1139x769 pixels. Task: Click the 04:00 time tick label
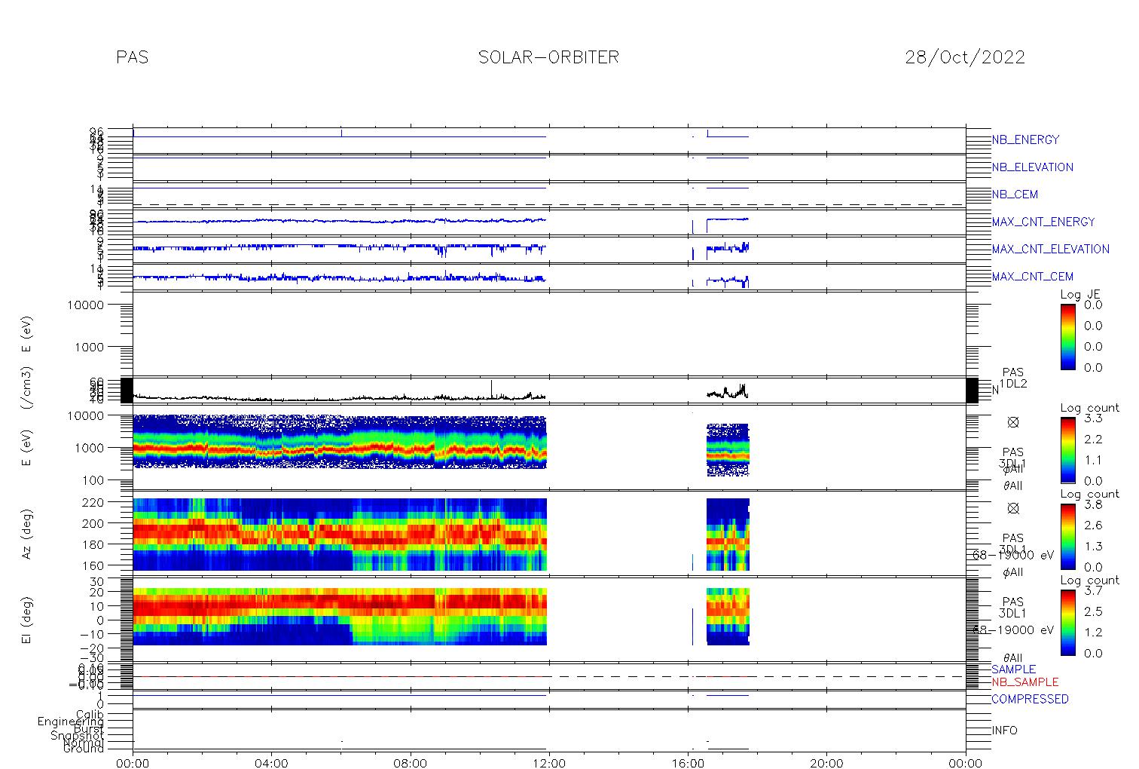[x=272, y=763]
